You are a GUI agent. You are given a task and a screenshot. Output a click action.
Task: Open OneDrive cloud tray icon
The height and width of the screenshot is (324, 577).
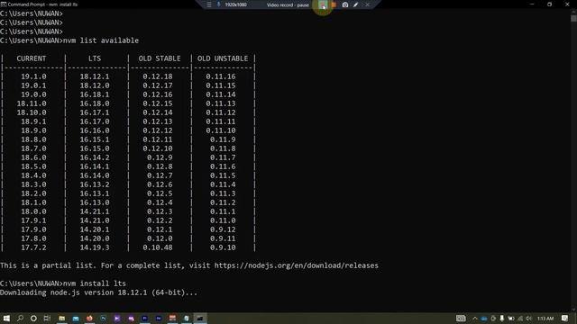(x=484, y=319)
